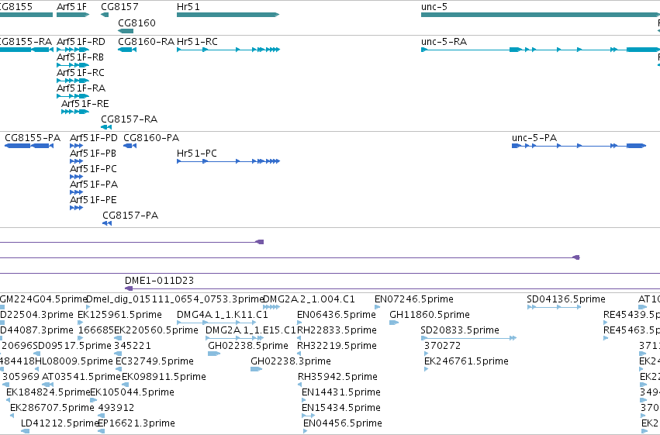Image resolution: width=660 pixels, height=435 pixels.
Task: Select the EN14431.5prime EST label
Action: point(341,392)
